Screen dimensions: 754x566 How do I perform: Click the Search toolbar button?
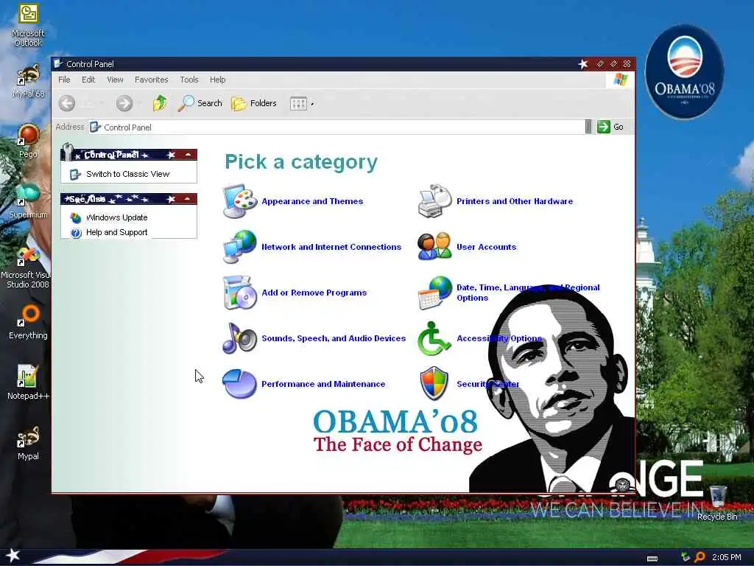pos(200,103)
